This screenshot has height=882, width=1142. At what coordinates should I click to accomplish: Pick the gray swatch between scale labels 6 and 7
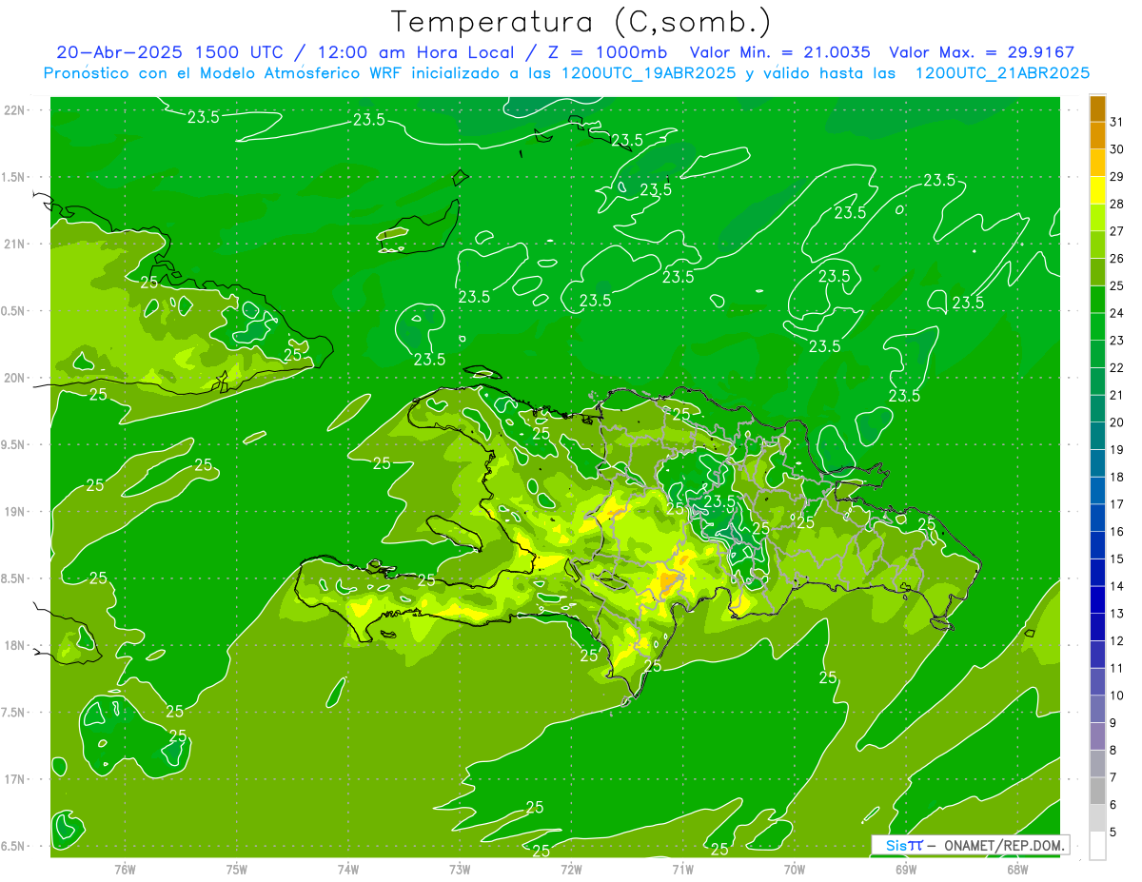(1097, 791)
